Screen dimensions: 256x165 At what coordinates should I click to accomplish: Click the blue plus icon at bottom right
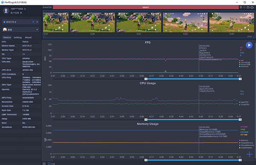click(x=249, y=154)
